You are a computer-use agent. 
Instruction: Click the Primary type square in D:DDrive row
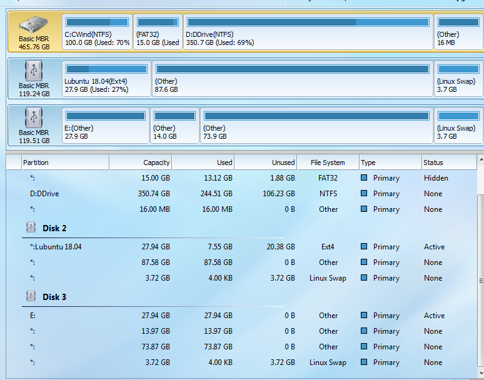click(x=365, y=194)
